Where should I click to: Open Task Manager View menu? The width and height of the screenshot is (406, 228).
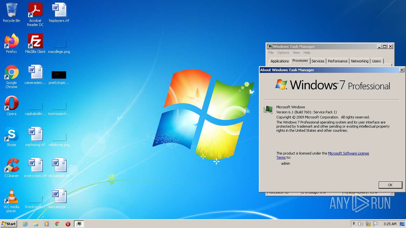296,53
